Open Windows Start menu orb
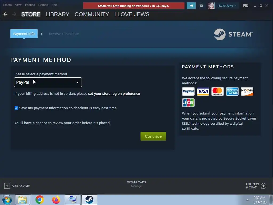 tap(7, 200)
